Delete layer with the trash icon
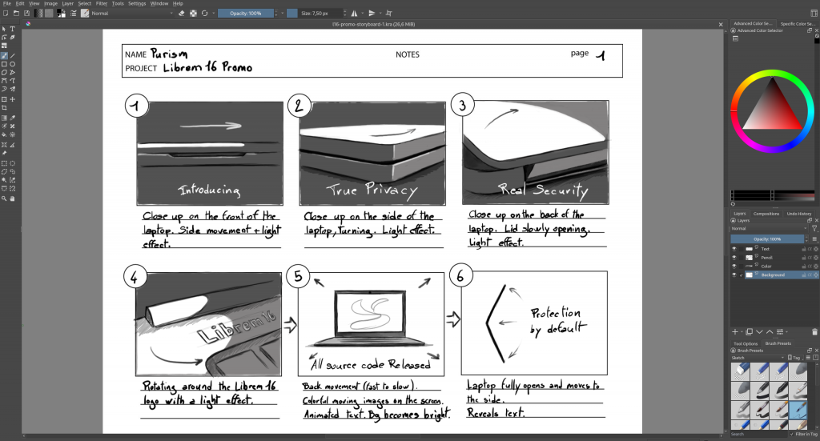 [814, 332]
